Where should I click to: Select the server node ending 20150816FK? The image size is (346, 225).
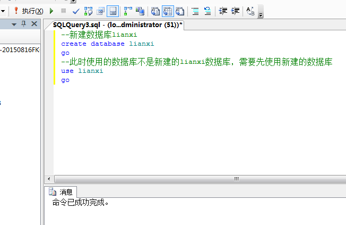(20, 50)
